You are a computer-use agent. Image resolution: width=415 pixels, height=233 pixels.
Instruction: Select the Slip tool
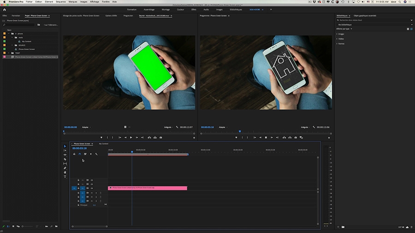pos(65,164)
